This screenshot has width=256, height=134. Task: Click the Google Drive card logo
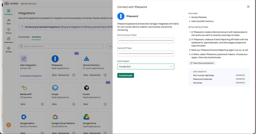point(86,117)
